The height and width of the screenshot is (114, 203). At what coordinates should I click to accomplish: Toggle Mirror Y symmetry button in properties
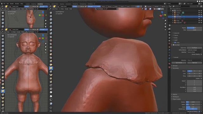click(194, 71)
